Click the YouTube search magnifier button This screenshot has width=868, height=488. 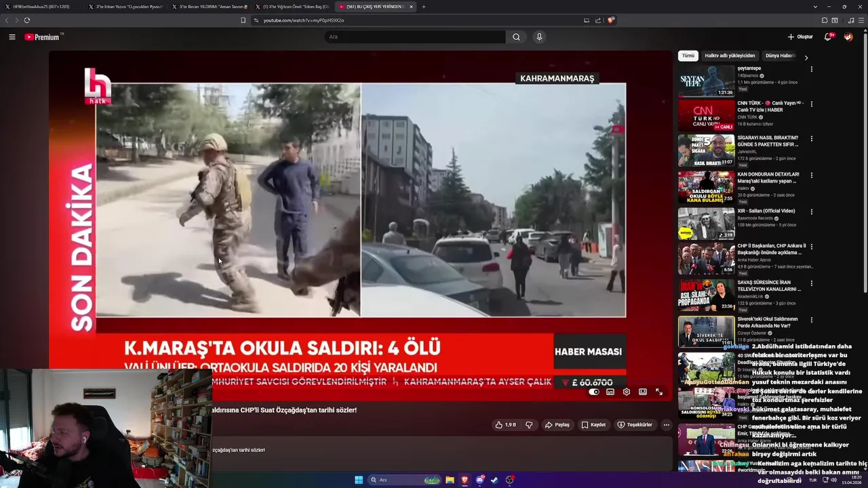click(516, 37)
